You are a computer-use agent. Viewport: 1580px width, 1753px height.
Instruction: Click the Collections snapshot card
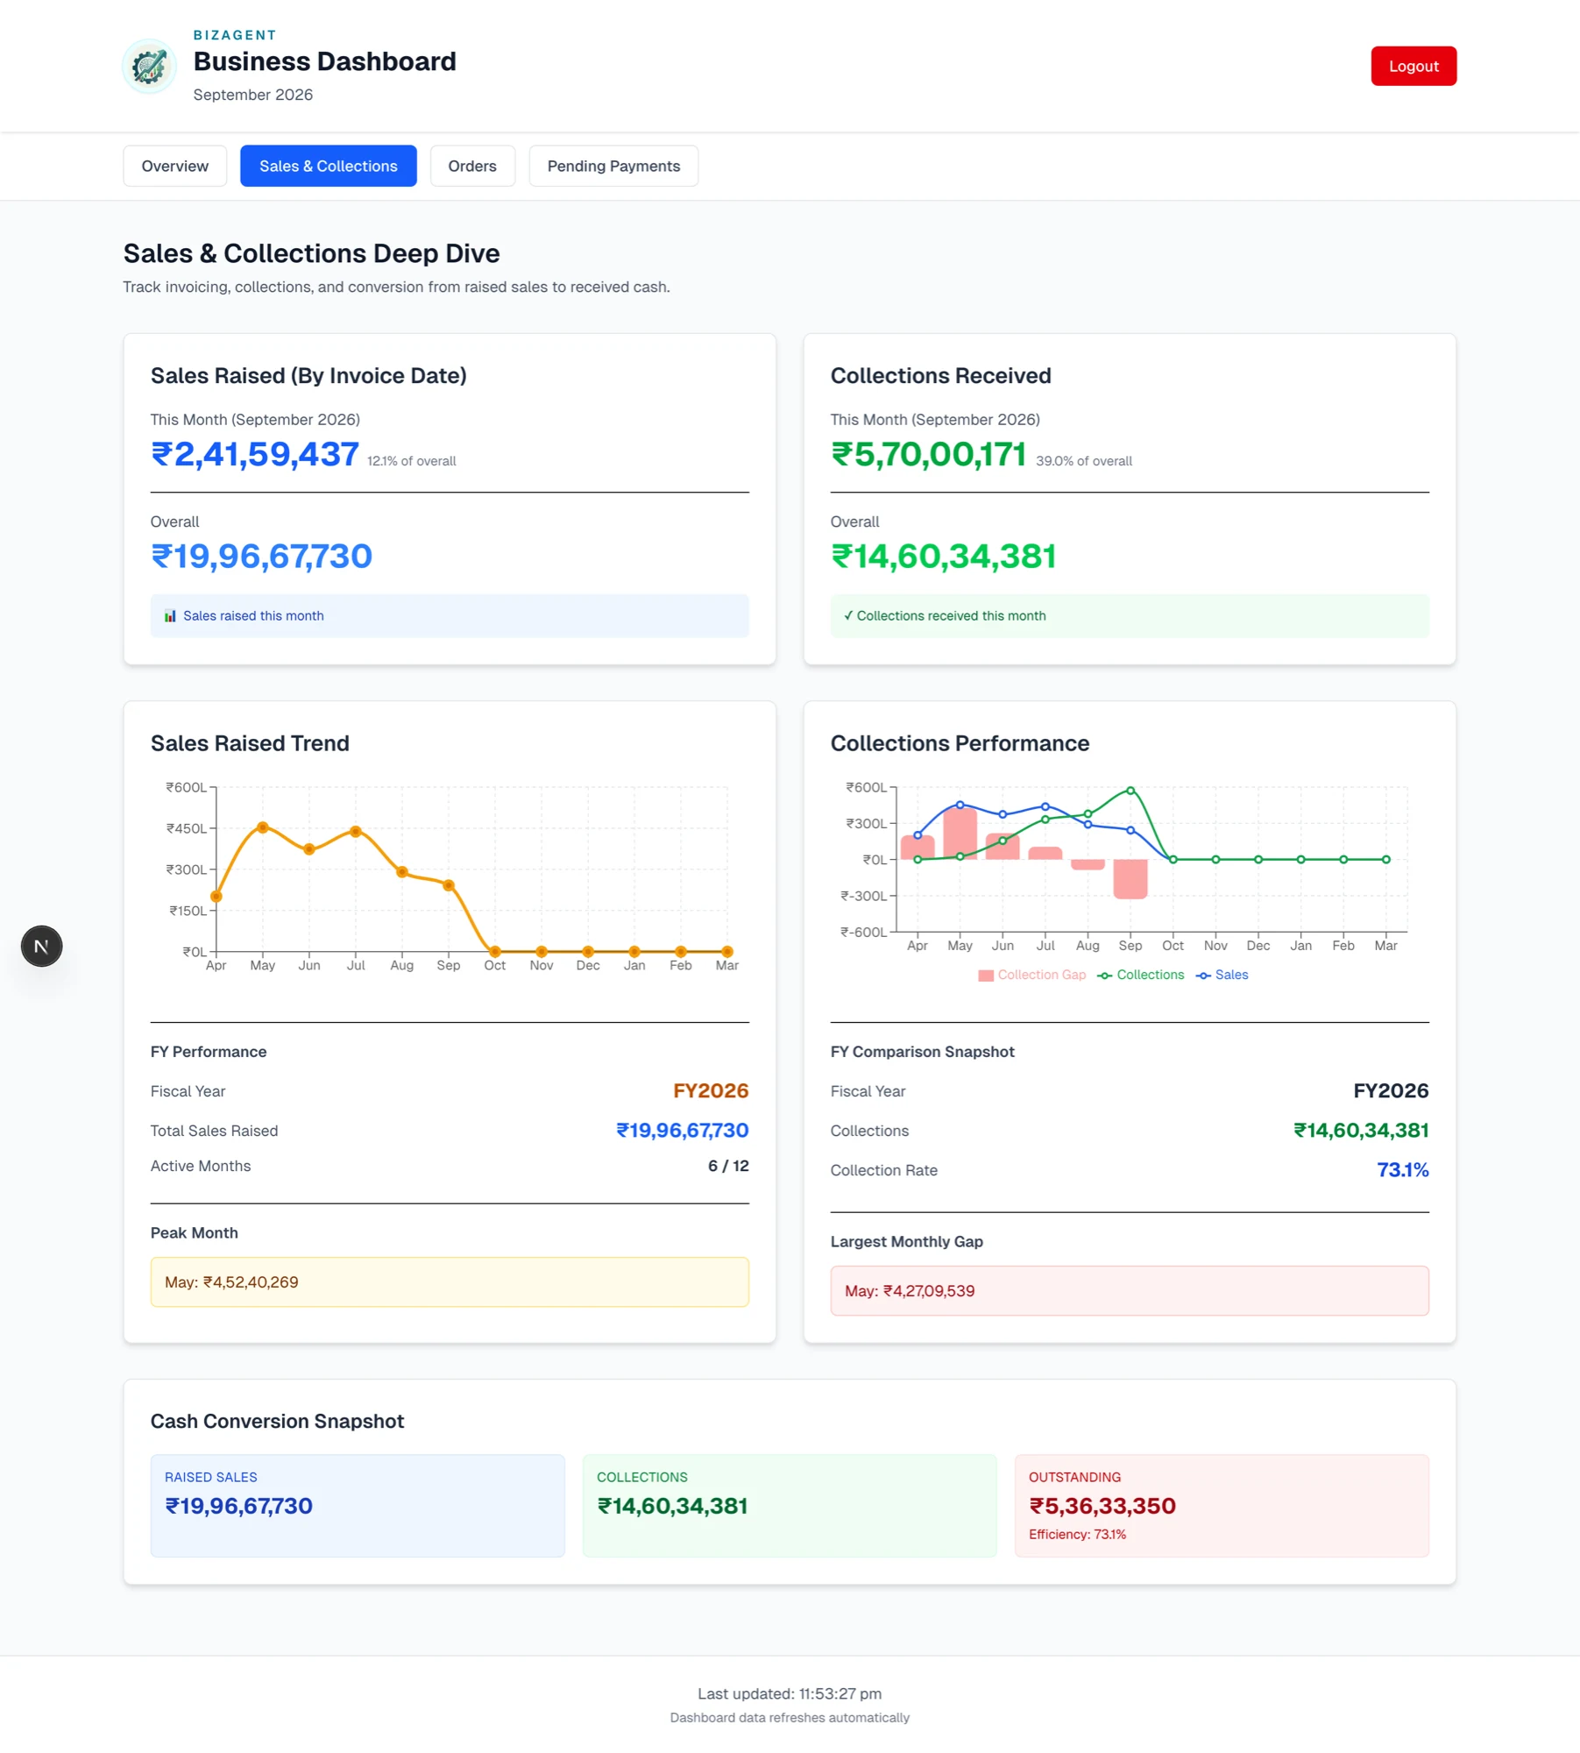click(x=790, y=1506)
